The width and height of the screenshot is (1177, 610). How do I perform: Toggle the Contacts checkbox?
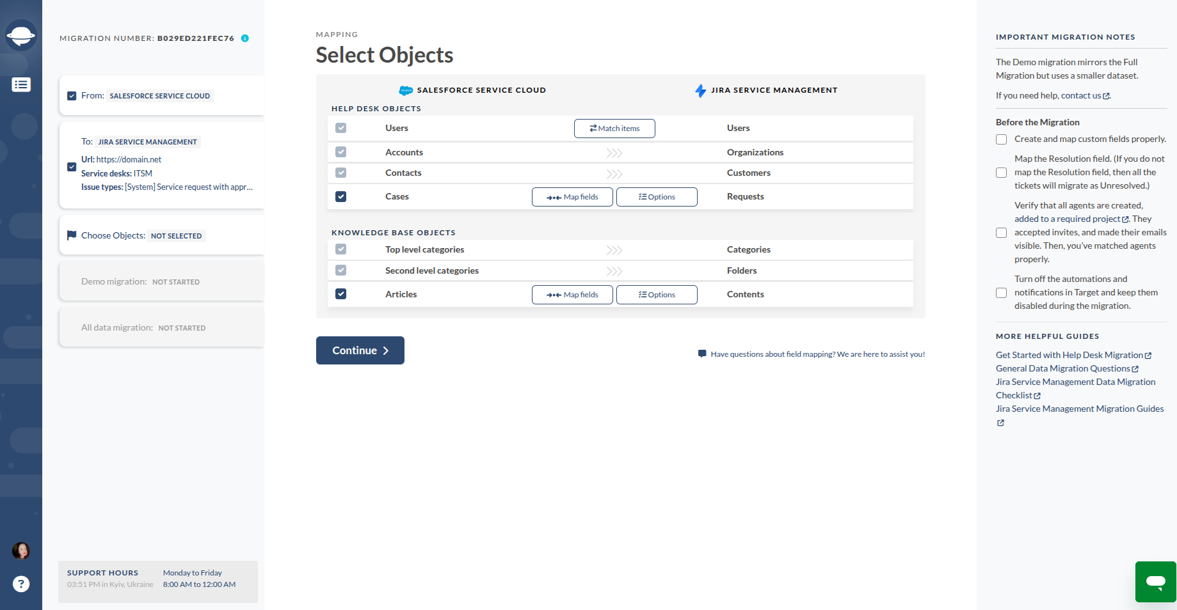tap(341, 173)
